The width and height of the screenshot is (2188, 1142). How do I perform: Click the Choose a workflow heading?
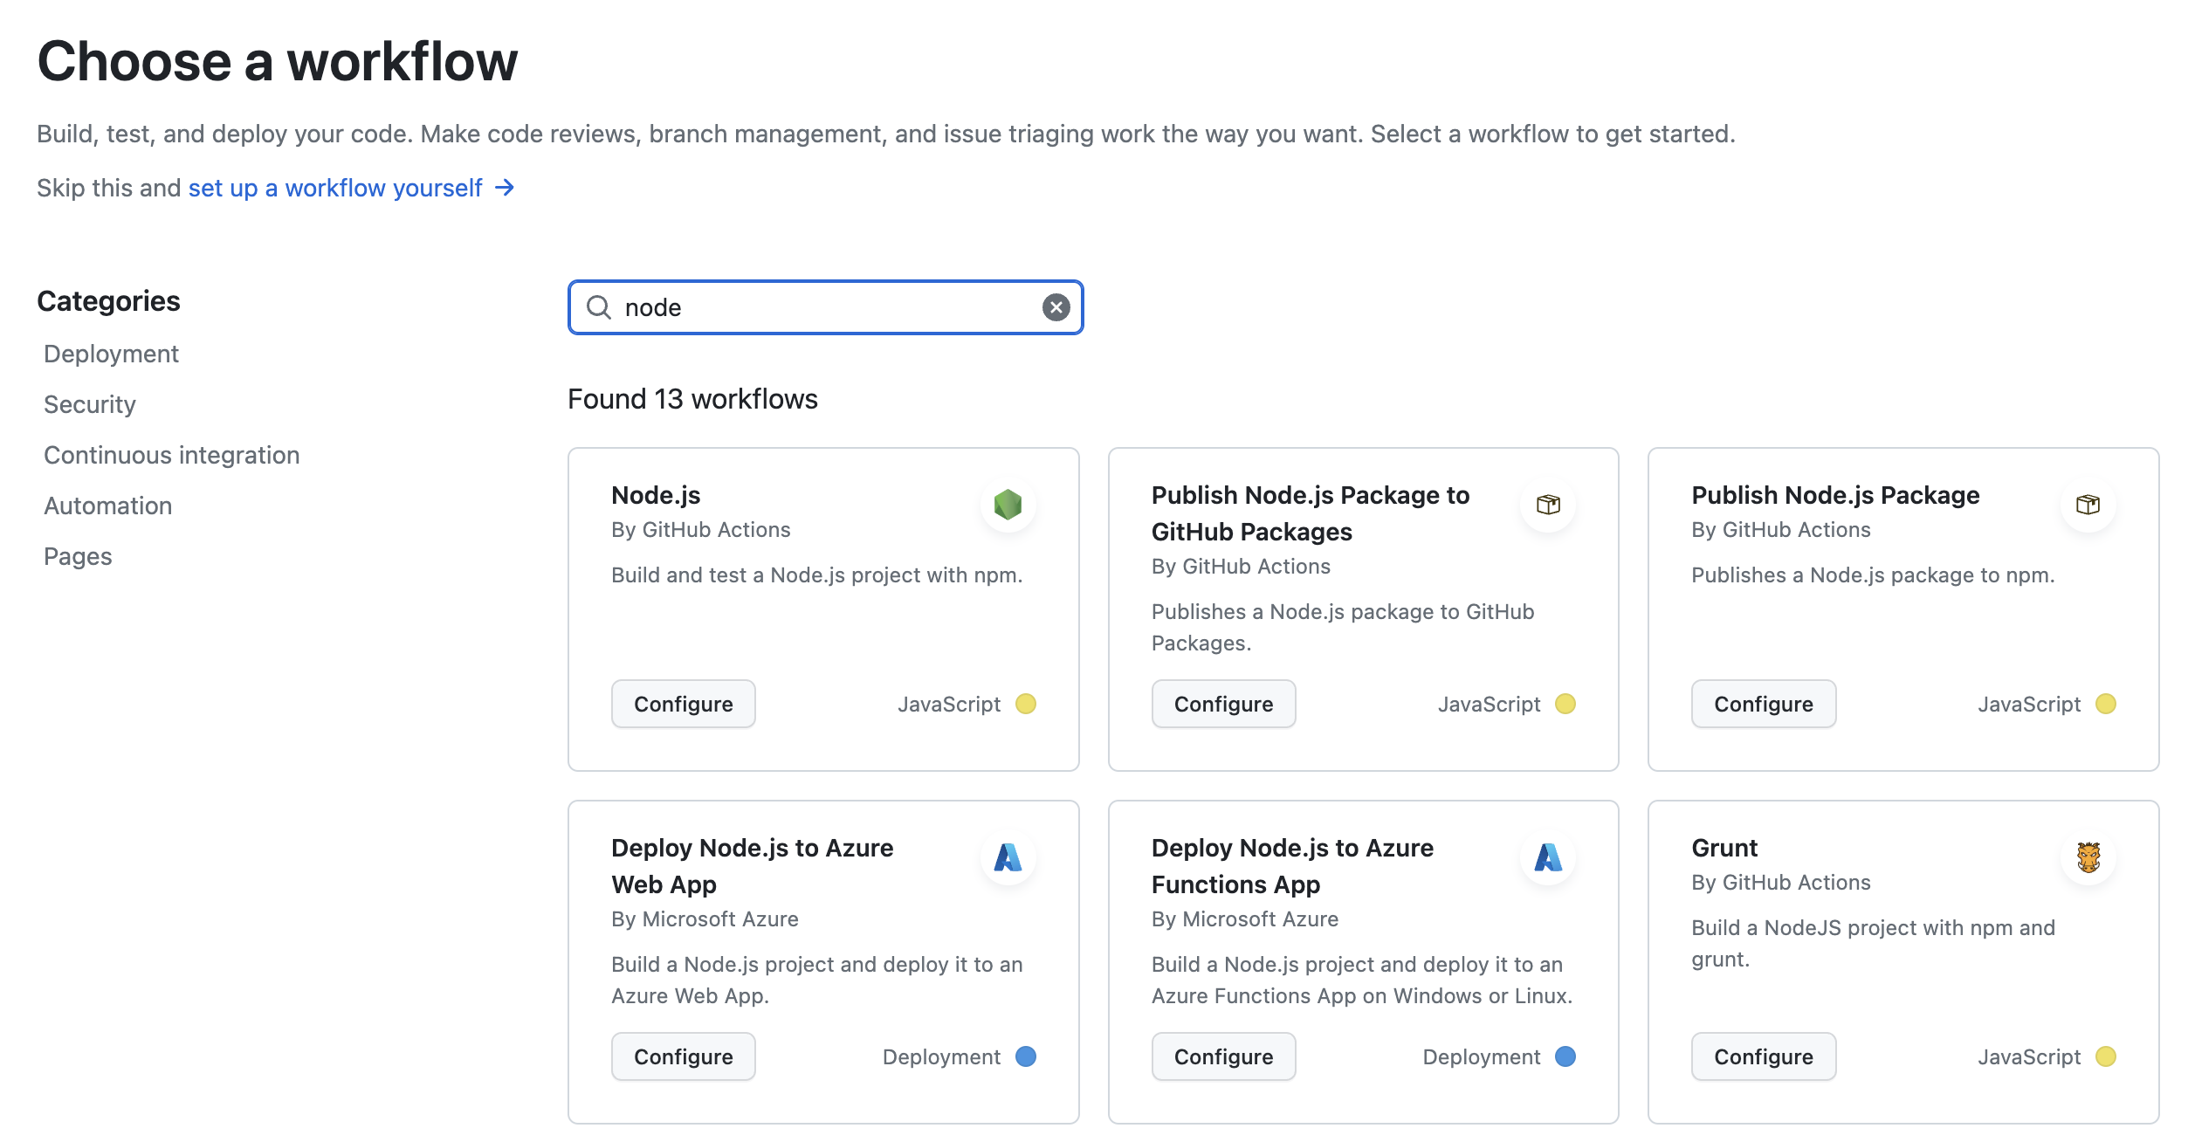tap(277, 61)
